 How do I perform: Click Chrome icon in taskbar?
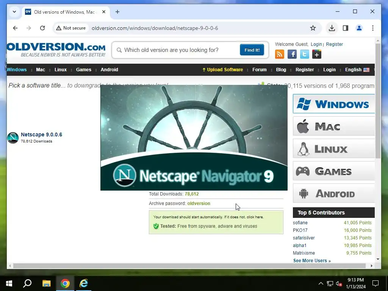pos(65,283)
